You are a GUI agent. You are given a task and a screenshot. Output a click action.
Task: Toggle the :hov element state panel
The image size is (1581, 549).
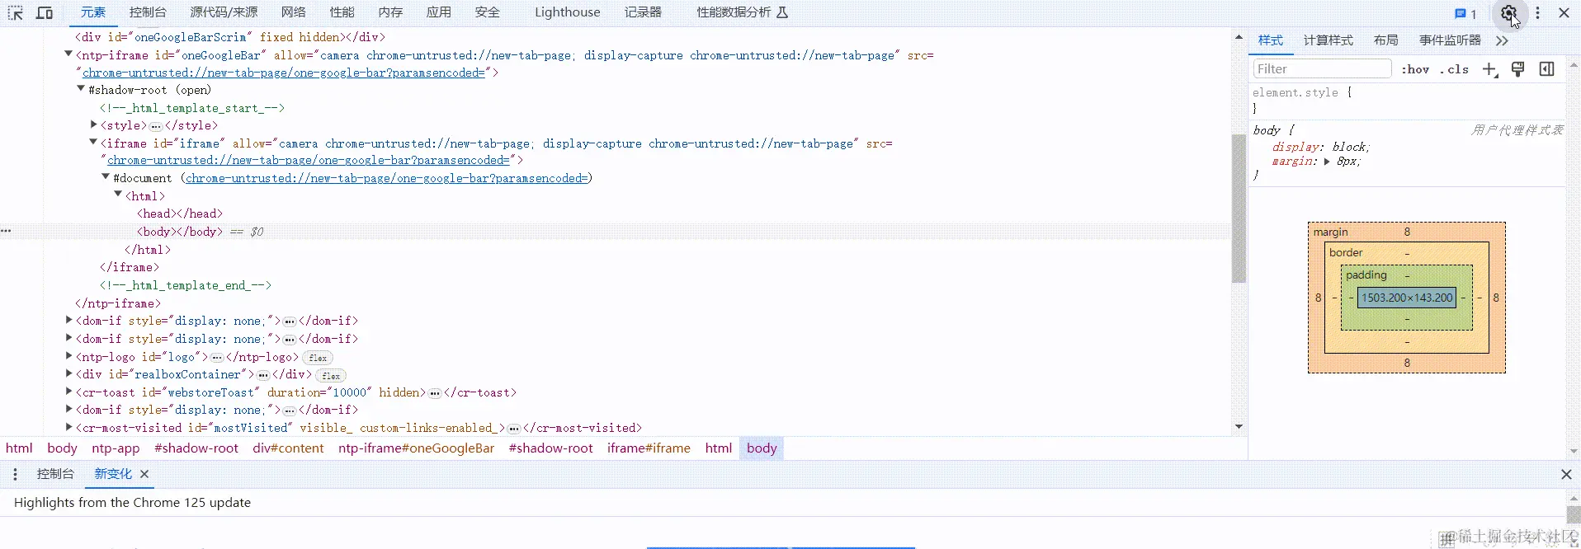click(1415, 69)
